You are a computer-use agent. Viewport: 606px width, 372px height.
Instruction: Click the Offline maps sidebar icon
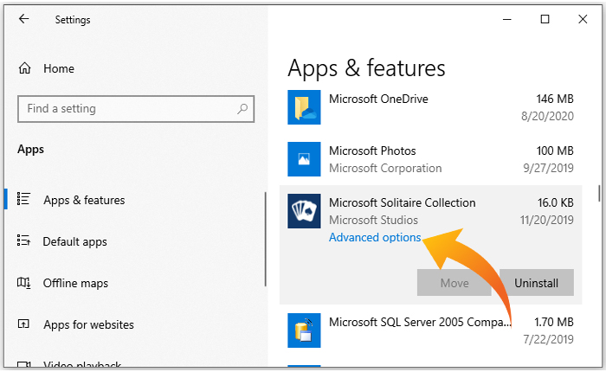25,283
